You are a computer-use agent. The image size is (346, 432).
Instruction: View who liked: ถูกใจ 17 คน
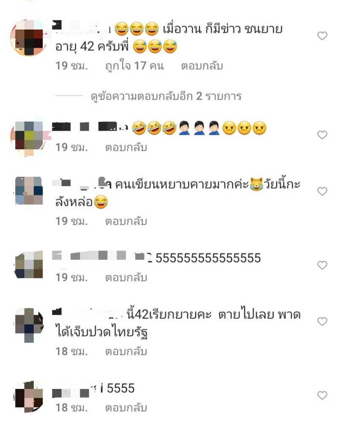[134, 66]
